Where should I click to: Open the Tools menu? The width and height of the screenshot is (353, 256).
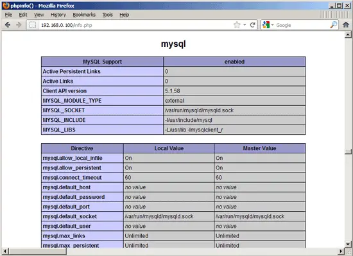[107, 15]
